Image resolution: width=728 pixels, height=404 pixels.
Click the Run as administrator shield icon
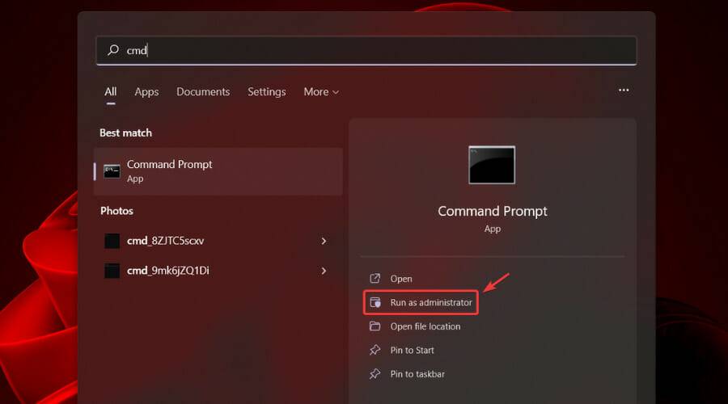[375, 302]
